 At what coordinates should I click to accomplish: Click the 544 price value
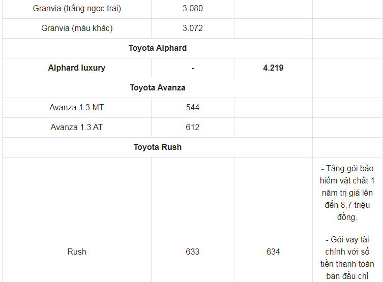pos(192,108)
